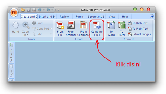Click the Nitro application orb button
Viewport: 166px width, 94px height.
(x=14, y=13)
